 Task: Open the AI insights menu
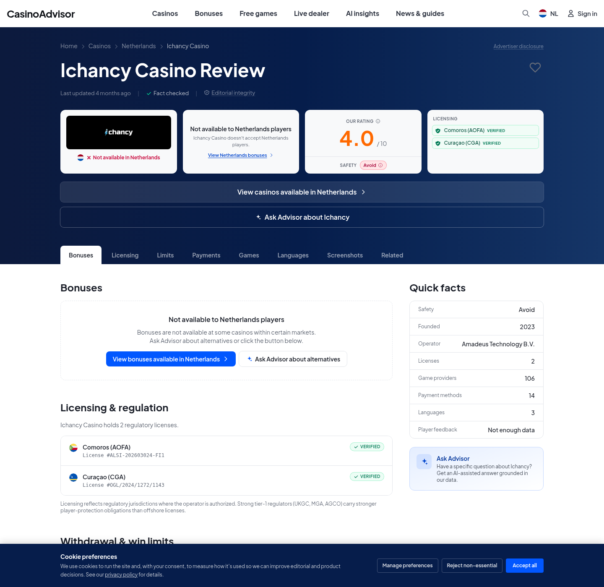pos(362,13)
